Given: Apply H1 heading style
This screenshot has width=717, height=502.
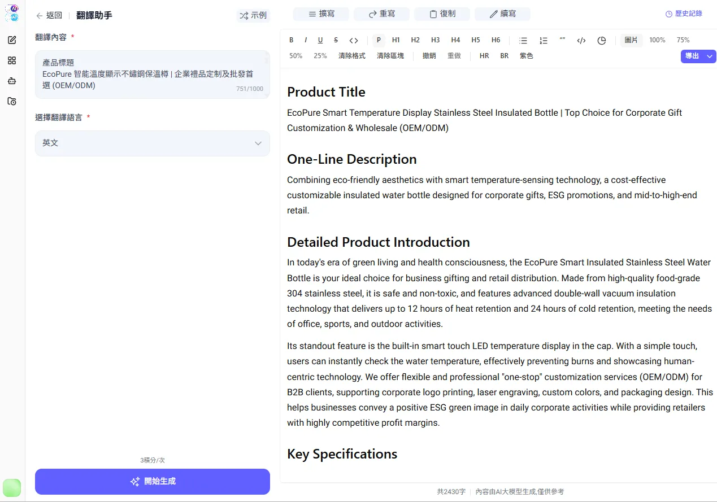Looking at the screenshot, I should [x=396, y=40].
